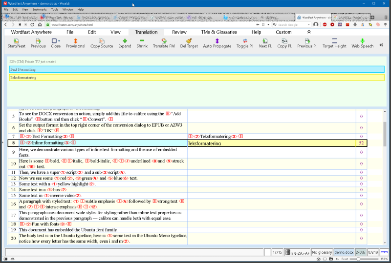The image size is (391, 263).
Task: Click the Search Google field
Action: 292,25
